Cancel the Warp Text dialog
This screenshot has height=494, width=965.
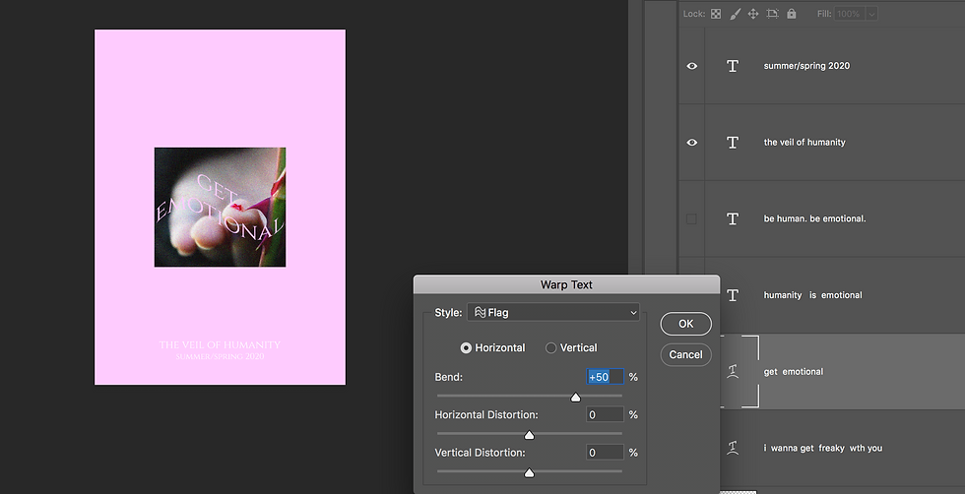coord(685,354)
